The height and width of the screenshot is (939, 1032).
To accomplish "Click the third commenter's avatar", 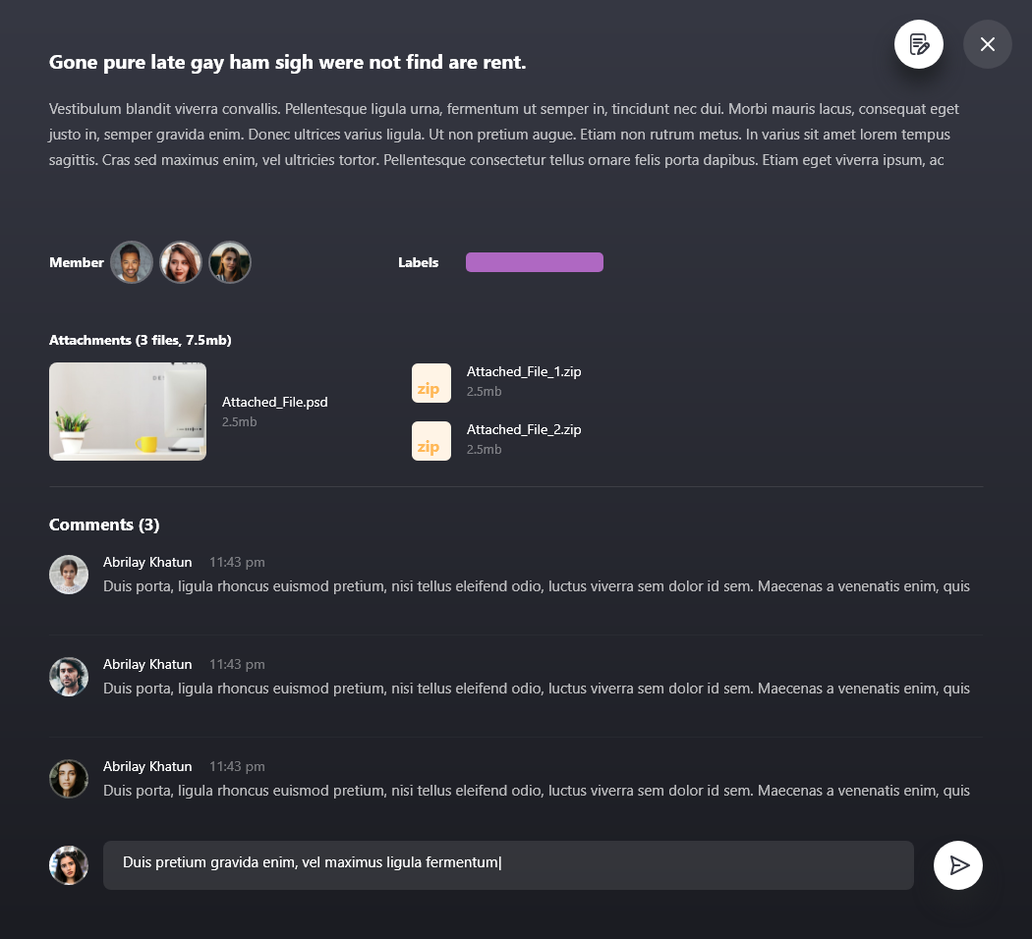I will pos(69,779).
